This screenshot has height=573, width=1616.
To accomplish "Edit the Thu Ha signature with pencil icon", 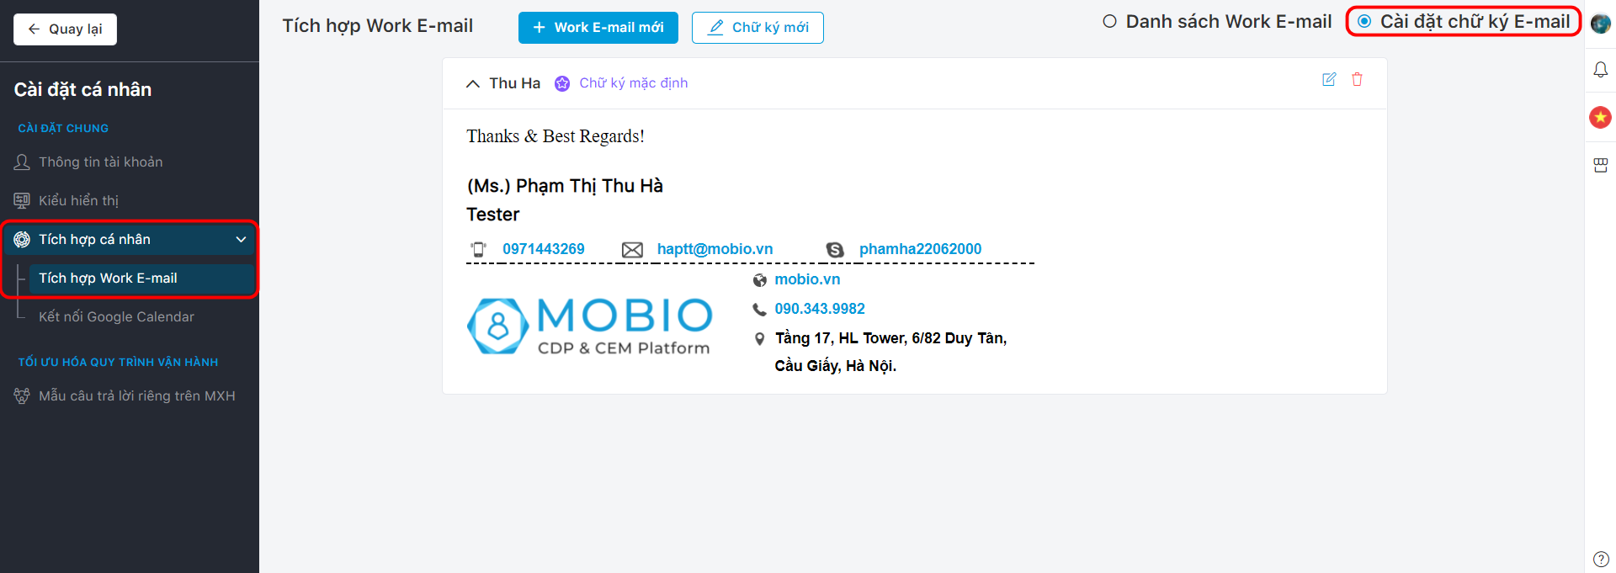I will (1329, 79).
